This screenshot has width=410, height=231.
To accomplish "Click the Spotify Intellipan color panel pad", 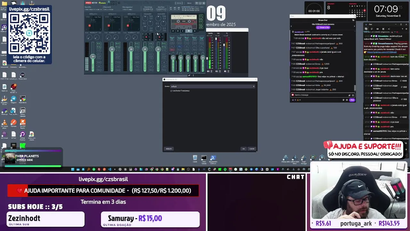I will click(x=93, y=23).
